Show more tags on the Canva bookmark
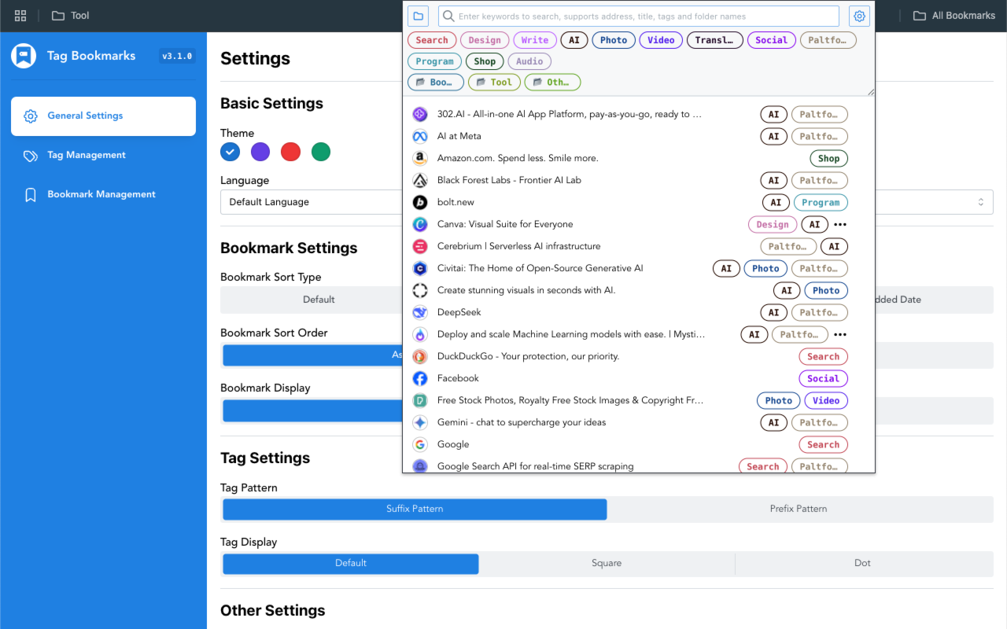1007x629 pixels. pyautogui.click(x=840, y=224)
